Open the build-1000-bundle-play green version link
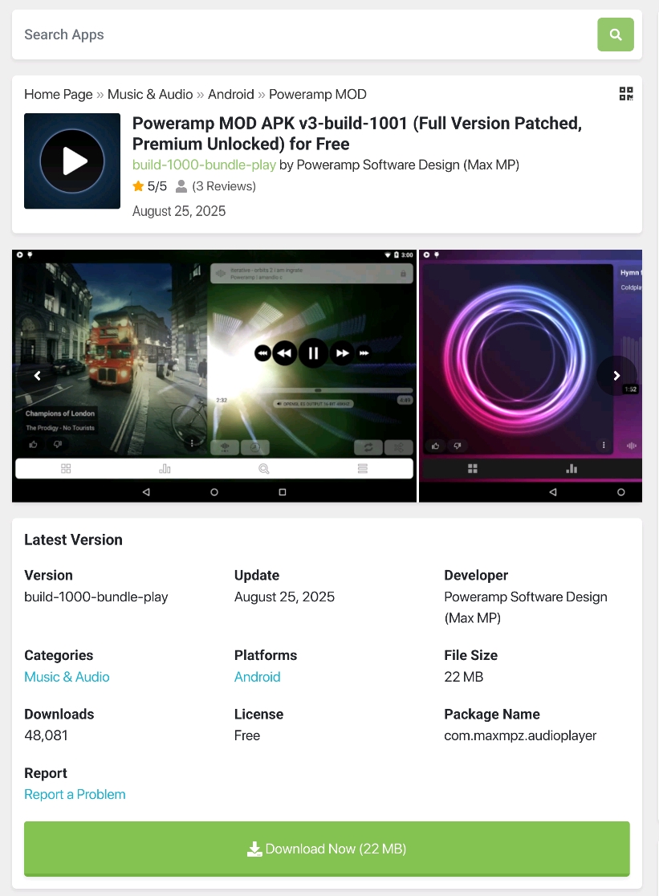Screen dimensions: 659x896 point(204,165)
